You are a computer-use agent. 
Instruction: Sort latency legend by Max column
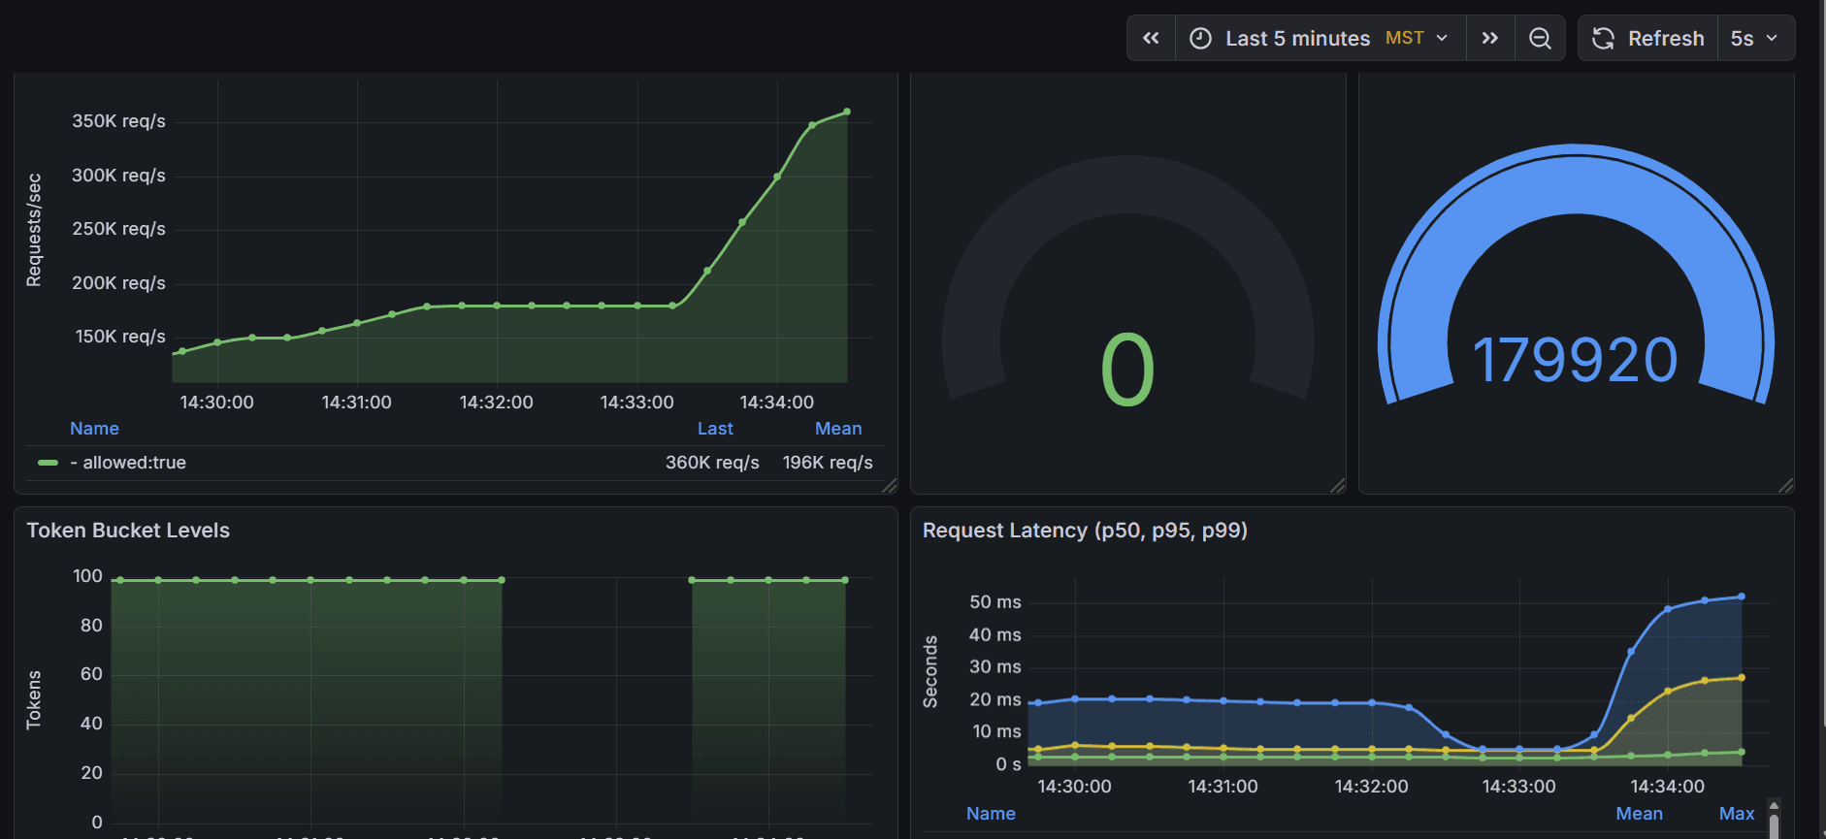pyautogui.click(x=1736, y=814)
